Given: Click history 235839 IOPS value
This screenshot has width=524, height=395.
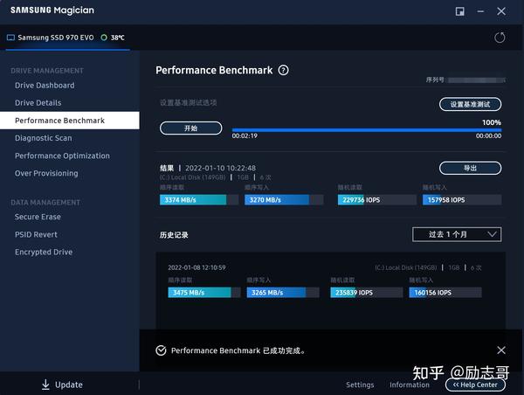Looking at the screenshot, I should (x=354, y=293).
